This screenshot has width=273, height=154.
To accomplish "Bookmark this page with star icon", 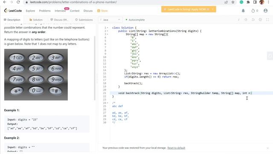I will point(233,2).
